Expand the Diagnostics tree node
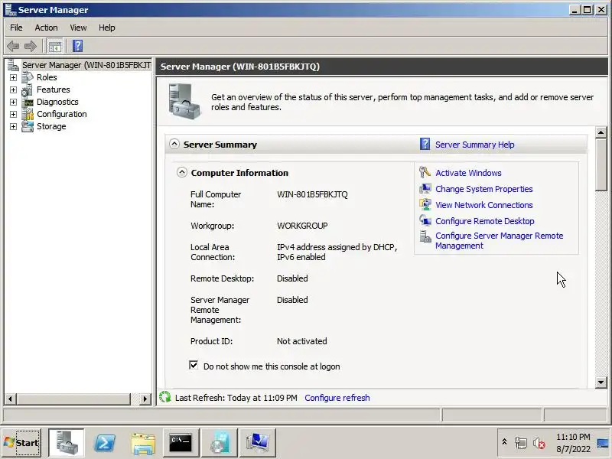The width and height of the screenshot is (612, 459). 13,102
